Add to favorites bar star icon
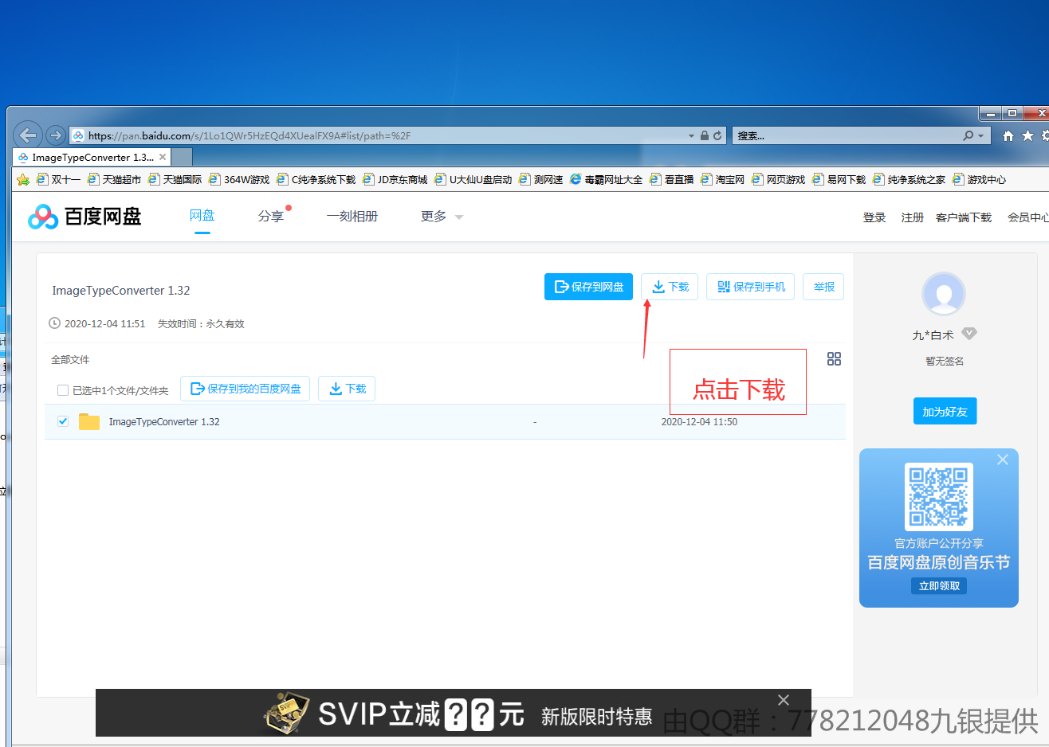1049x747 pixels. coord(23,179)
